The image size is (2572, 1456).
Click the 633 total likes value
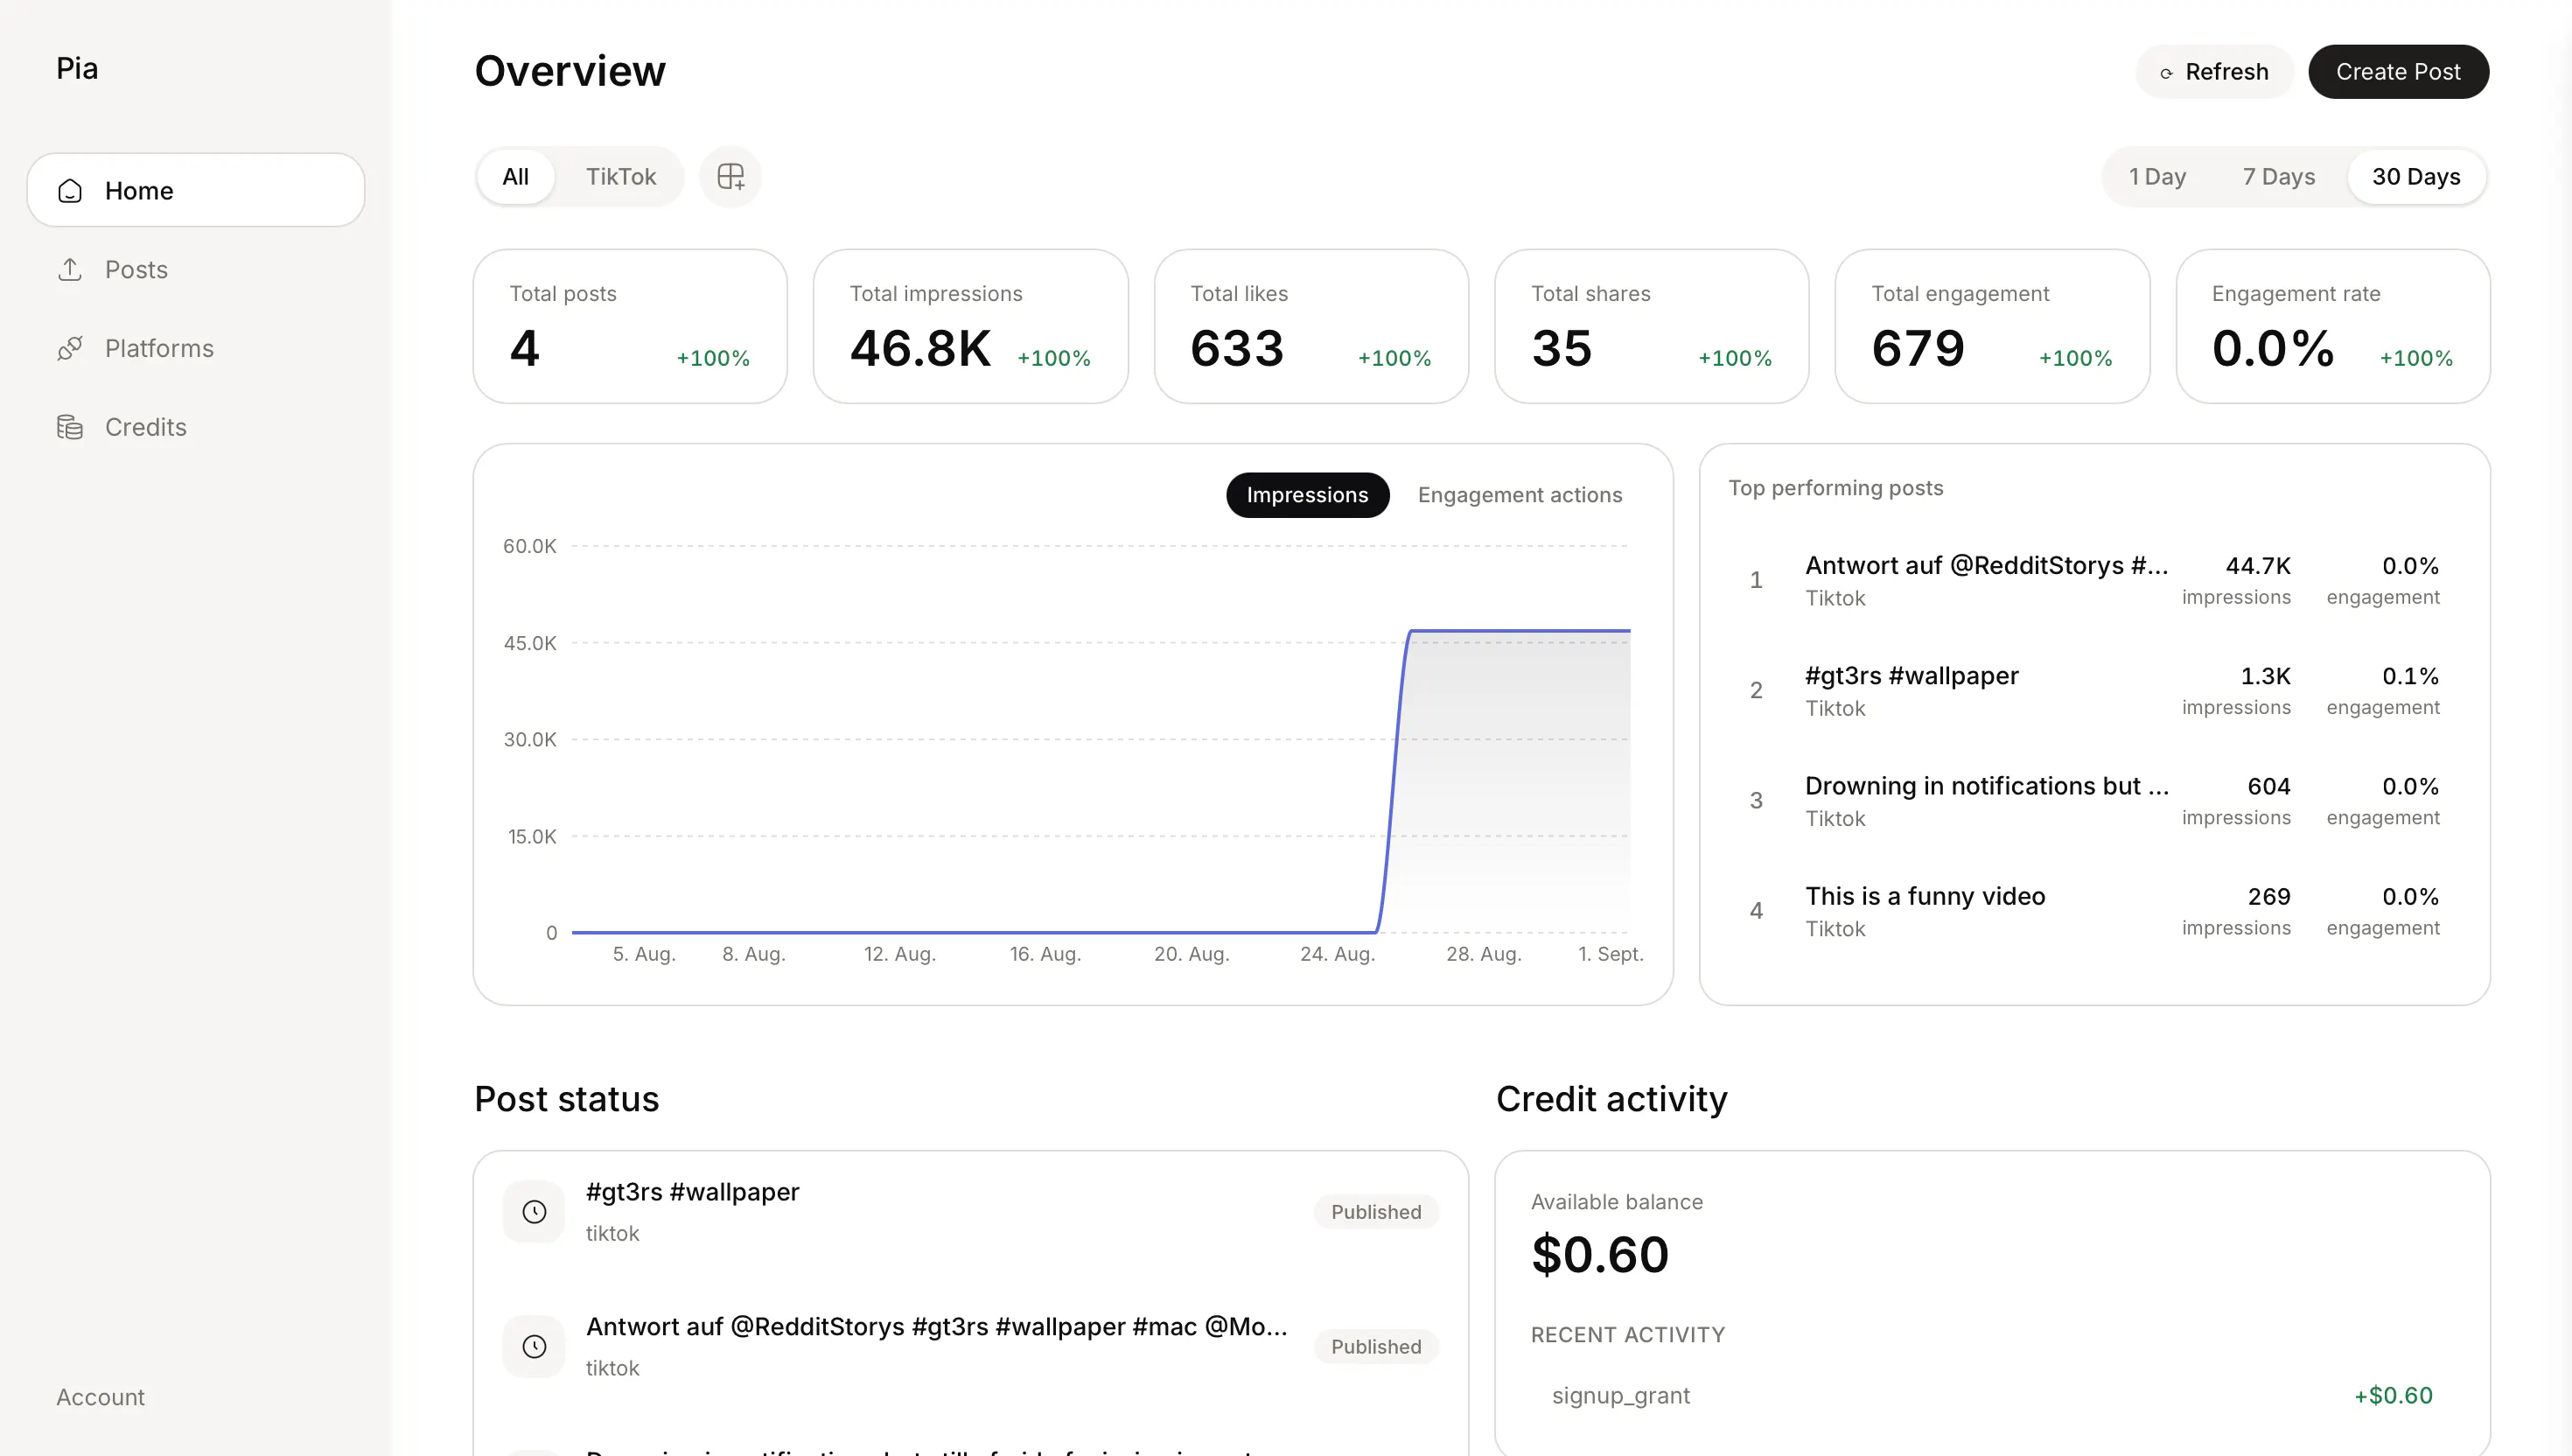(x=1236, y=349)
